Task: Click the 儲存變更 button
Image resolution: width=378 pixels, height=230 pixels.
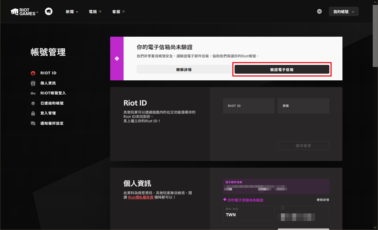Action: (x=303, y=146)
